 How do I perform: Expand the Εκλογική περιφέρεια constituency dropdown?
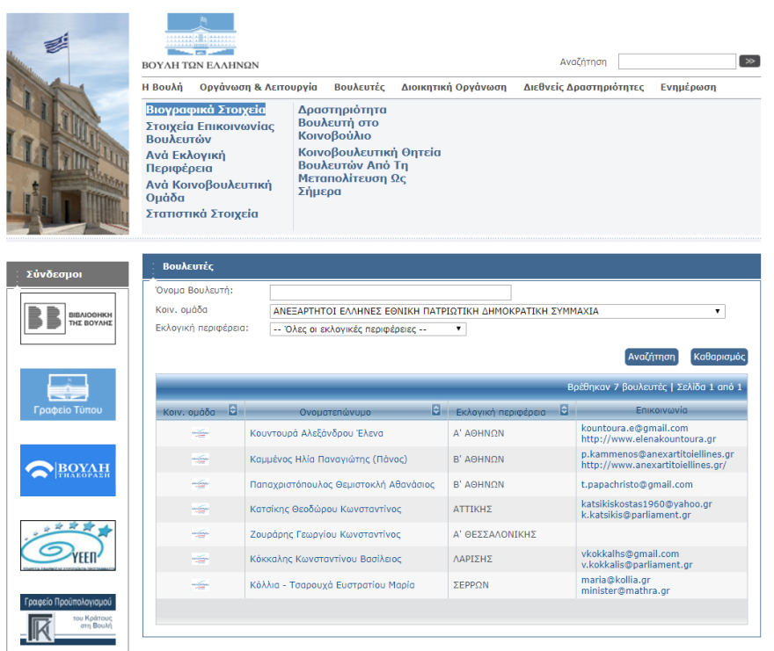tap(368, 329)
